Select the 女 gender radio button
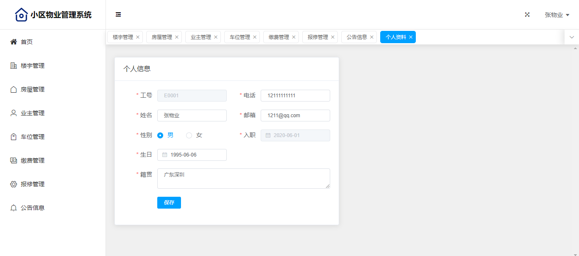Viewport: 579px width, 256px height. (x=189, y=135)
